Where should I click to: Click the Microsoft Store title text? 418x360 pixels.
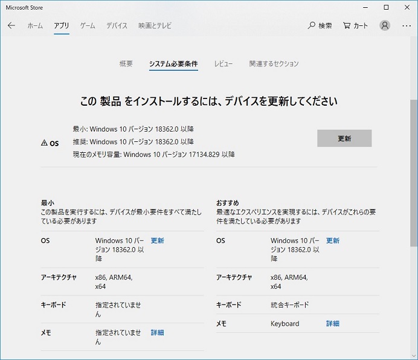(24, 8)
